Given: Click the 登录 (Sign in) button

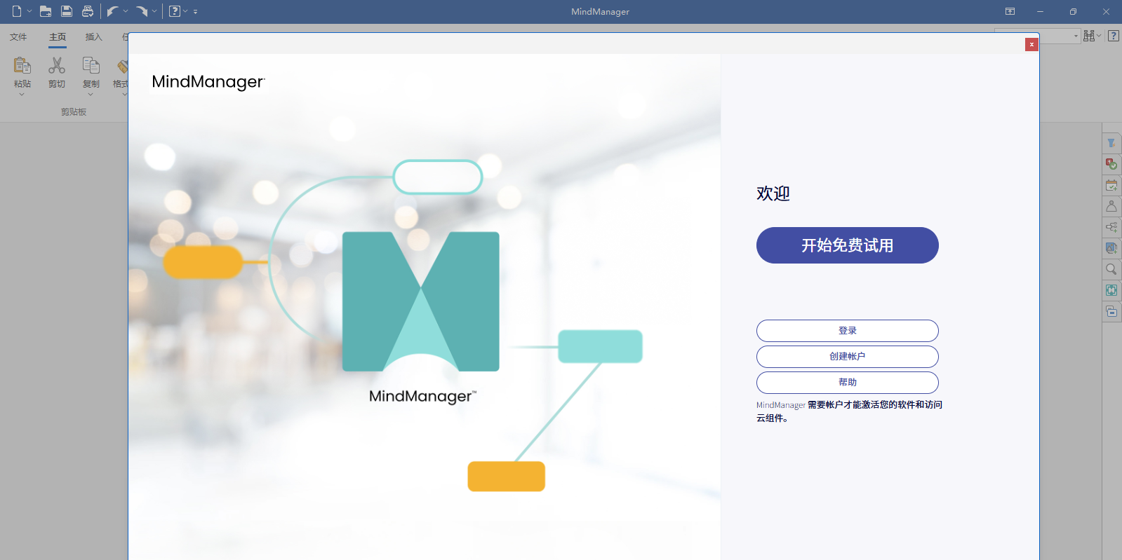Looking at the screenshot, I should pos(847,331).
